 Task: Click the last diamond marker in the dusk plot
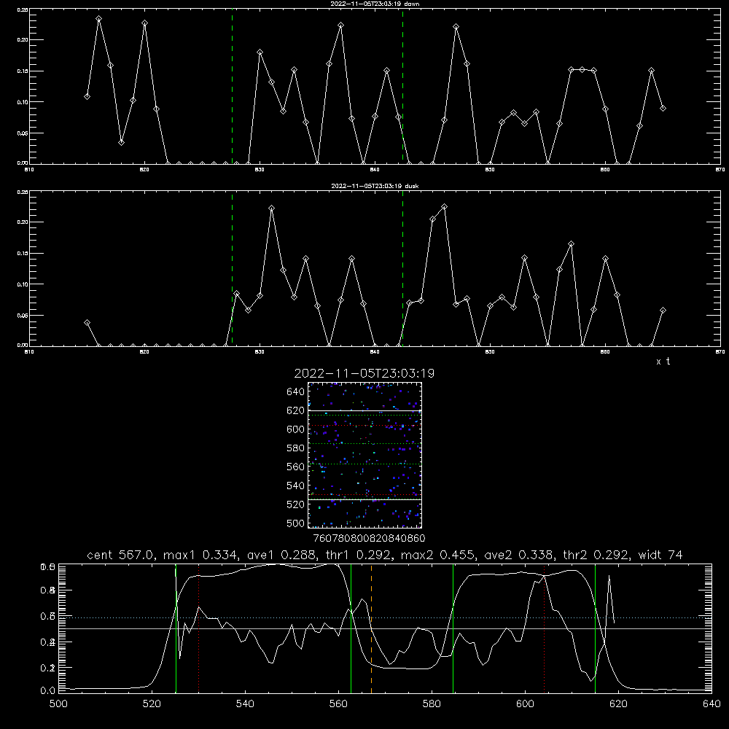(663, 310)
